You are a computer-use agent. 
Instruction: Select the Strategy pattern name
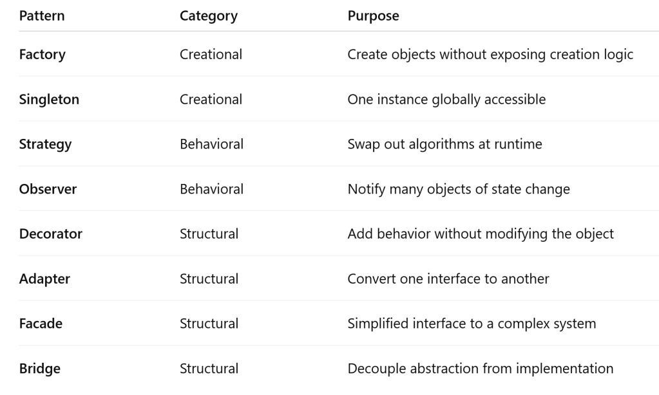pos(45,144)
